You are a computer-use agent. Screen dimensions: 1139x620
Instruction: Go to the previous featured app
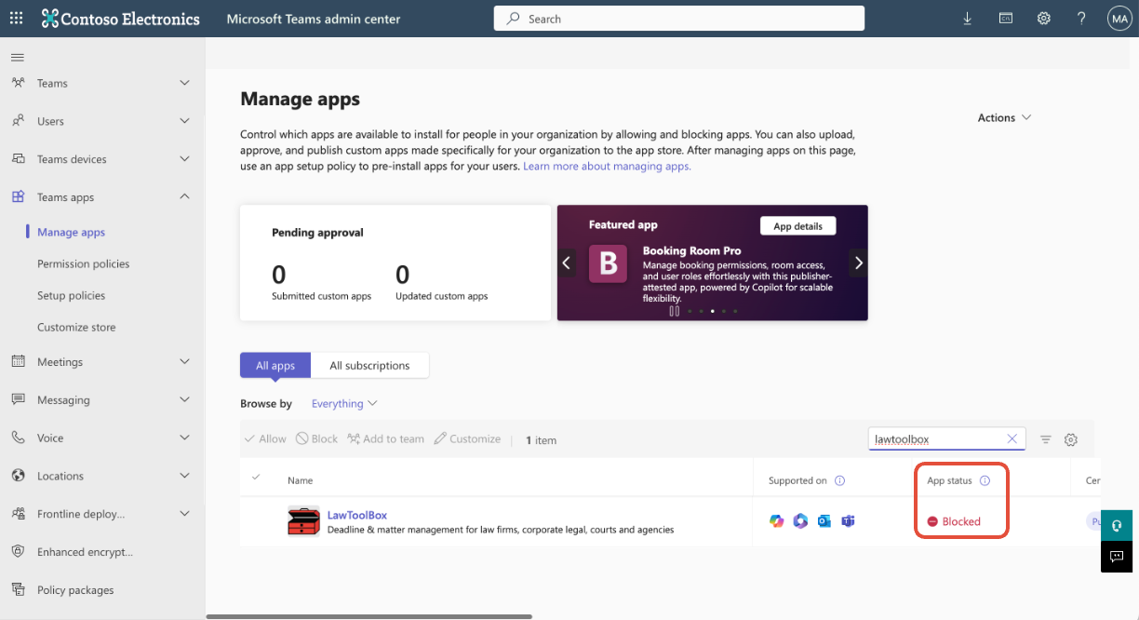pos(567,263)
